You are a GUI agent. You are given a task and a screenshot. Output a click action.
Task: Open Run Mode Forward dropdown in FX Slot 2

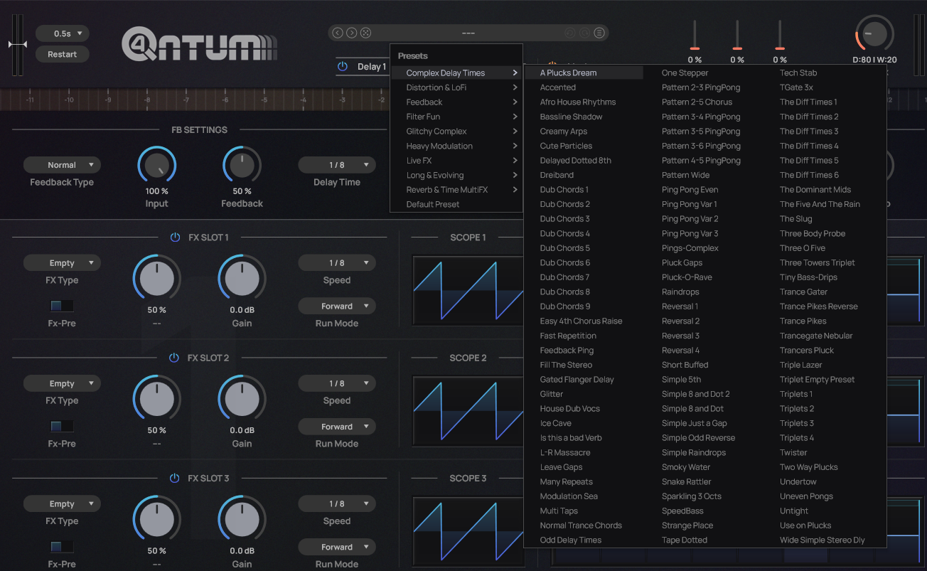click(337, 427)
